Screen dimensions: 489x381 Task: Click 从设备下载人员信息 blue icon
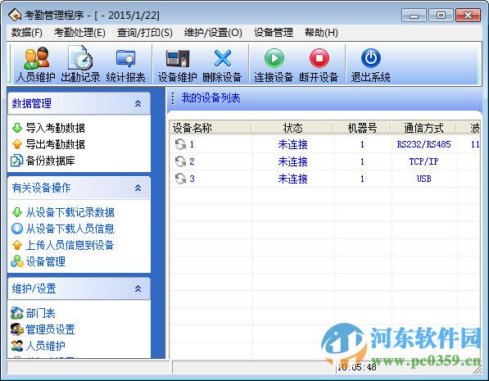[17, 229]
